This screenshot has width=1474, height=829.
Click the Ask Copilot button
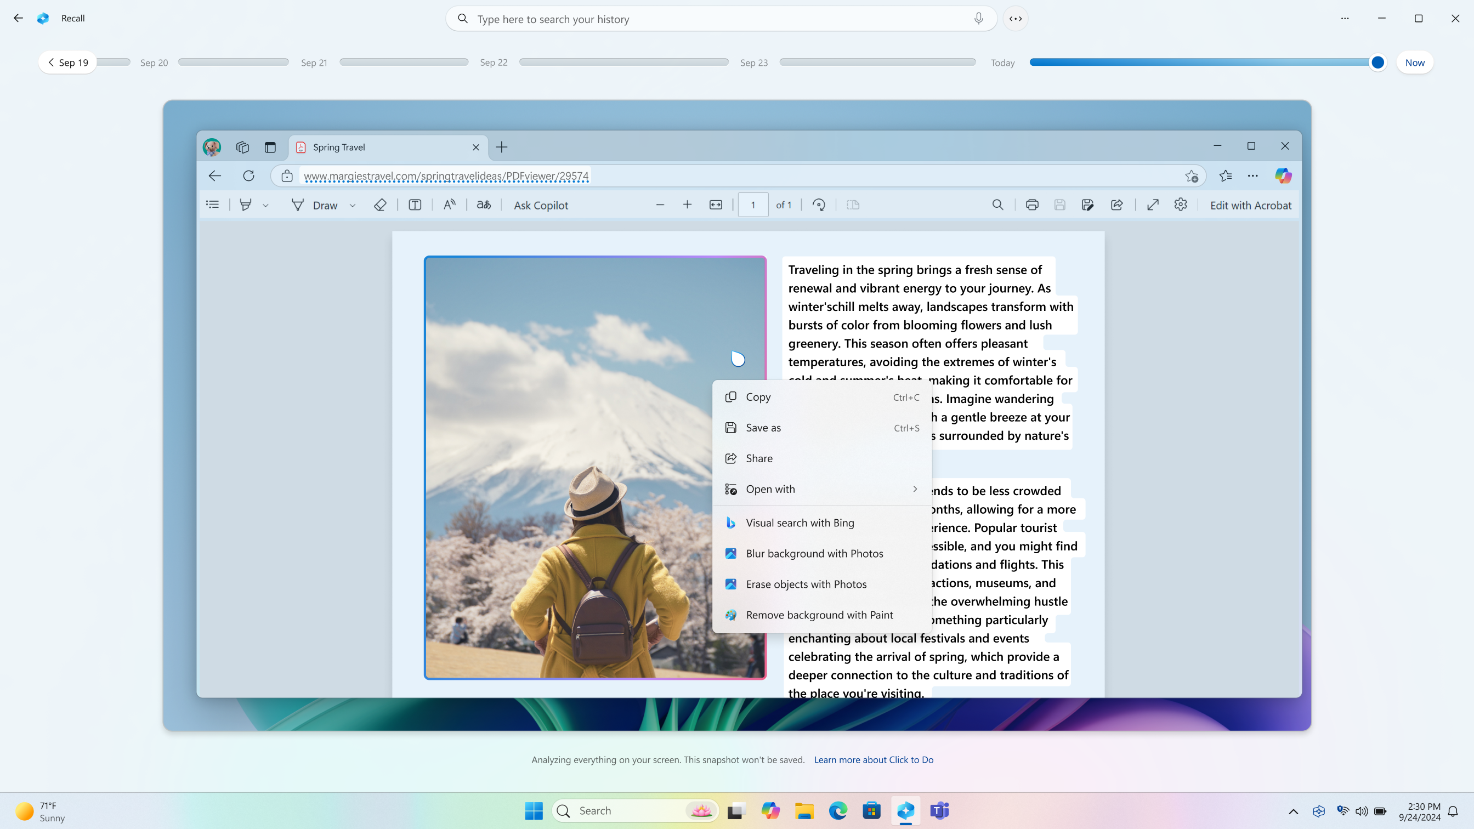pyautogui.click(x=541, y=206)
